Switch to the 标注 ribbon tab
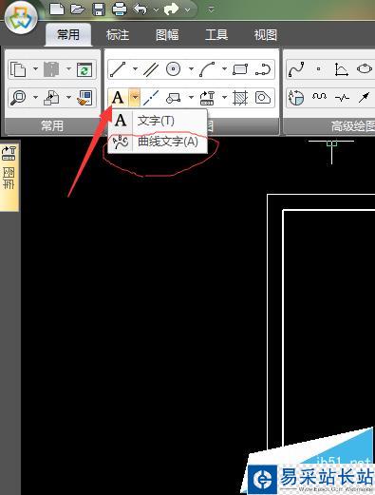This screenshot has height=495, width=375. click(118, 35)
